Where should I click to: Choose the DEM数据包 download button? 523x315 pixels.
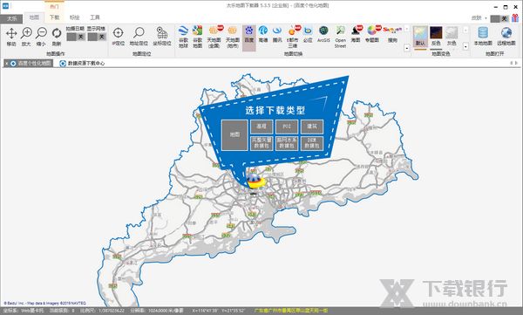pyautogui.click(x=312, y=143)
